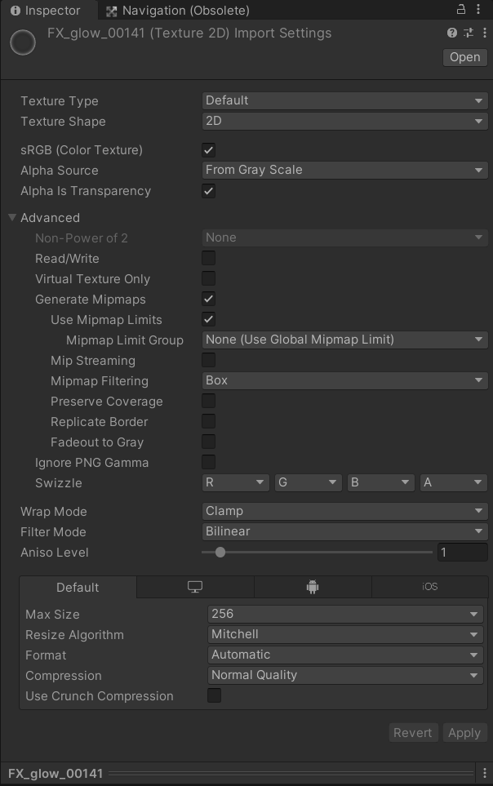Select the iOS platform override tab

pos(429,588)
